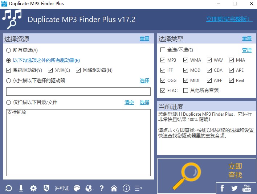Click the music notes app logo
This screenshot has height=194, width=257.
pos(12,19)
